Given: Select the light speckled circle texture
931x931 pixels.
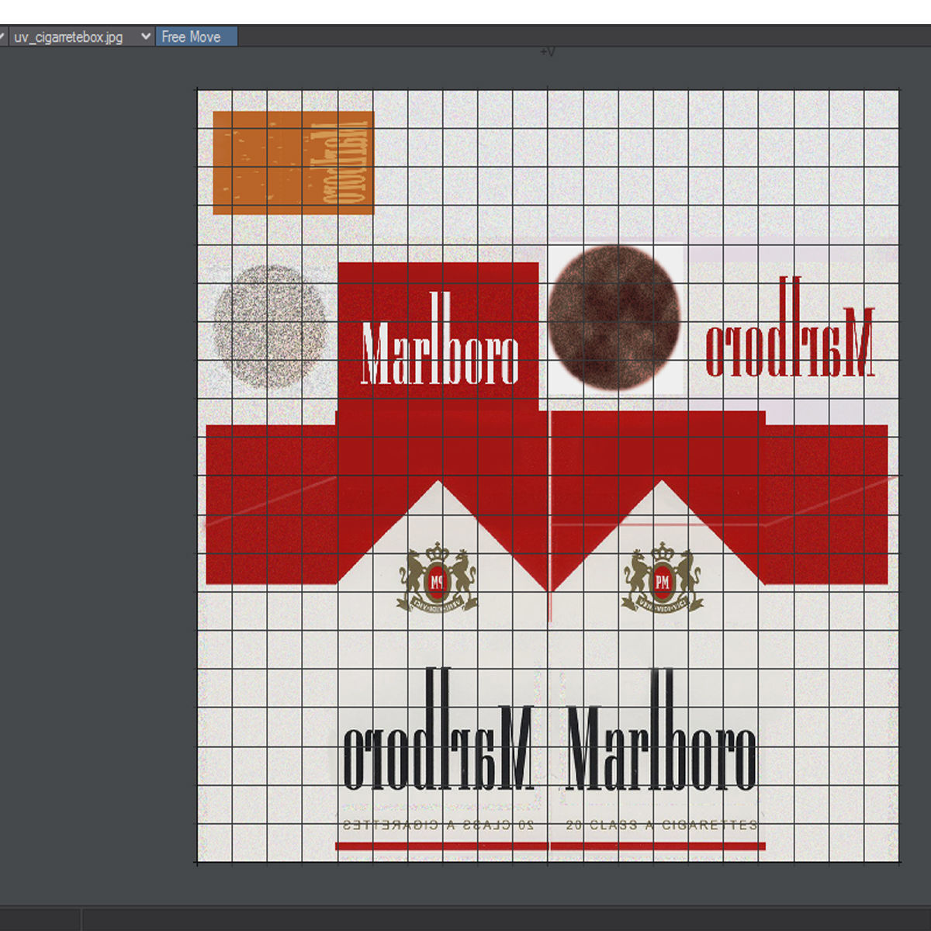Looking at the screenshot, I should pos(269,327).
